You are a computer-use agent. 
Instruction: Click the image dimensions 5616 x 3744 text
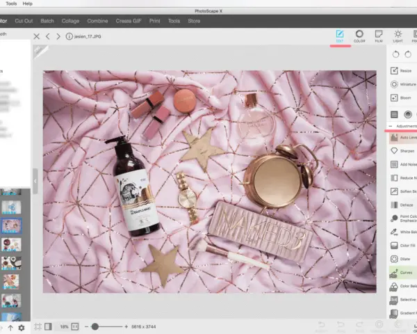pyautogui.click(x=144, y=327)
